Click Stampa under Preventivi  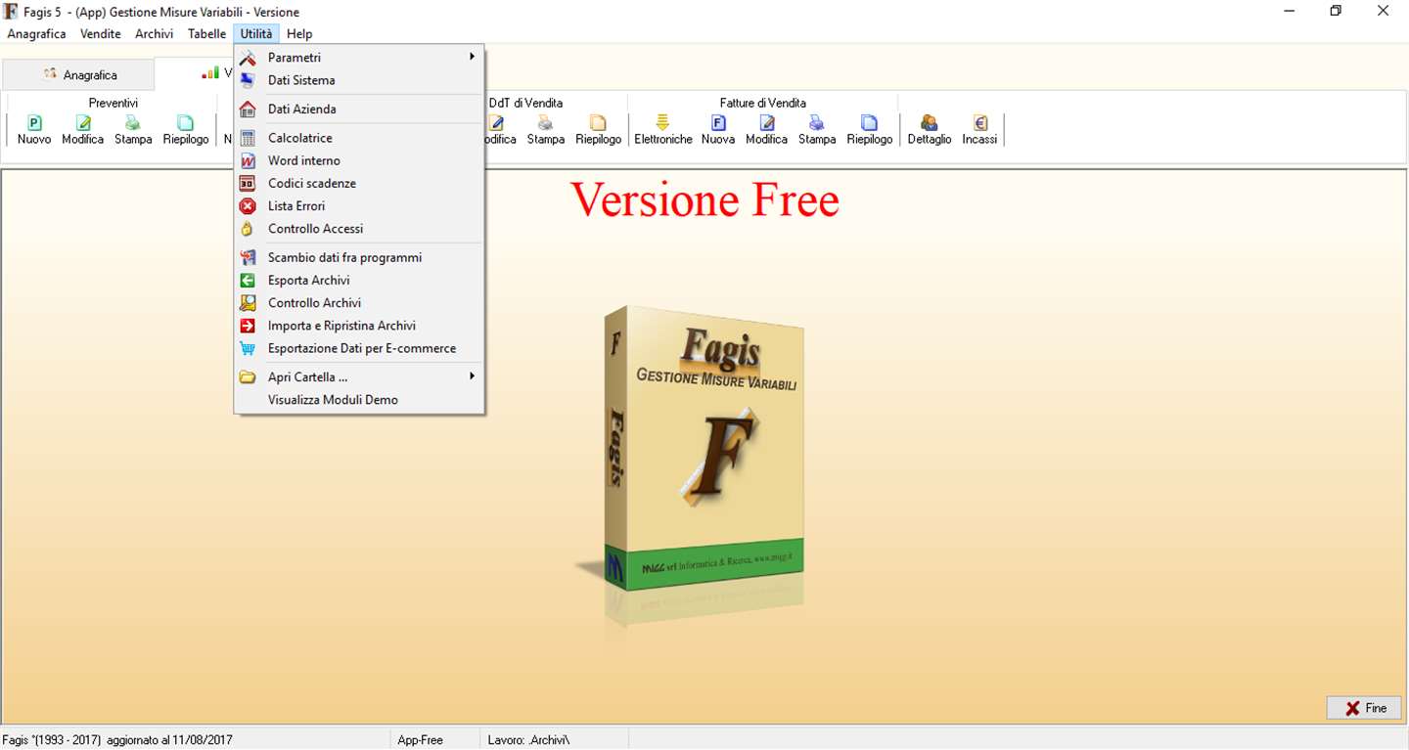tap(133, 130)
